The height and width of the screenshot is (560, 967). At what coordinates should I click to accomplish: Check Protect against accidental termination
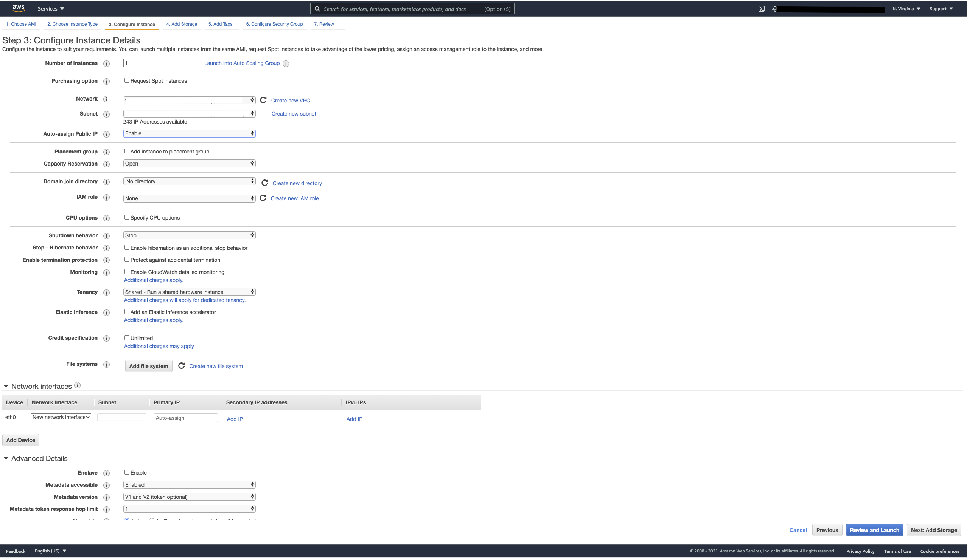[127, 260]
